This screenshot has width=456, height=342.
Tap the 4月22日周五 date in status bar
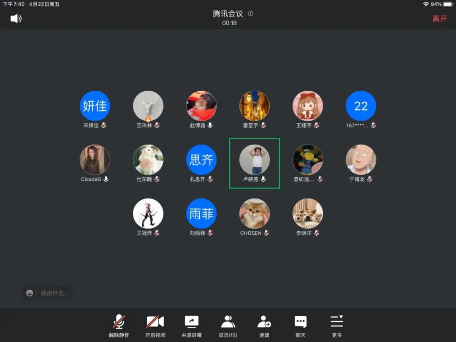tap(44, 4)
